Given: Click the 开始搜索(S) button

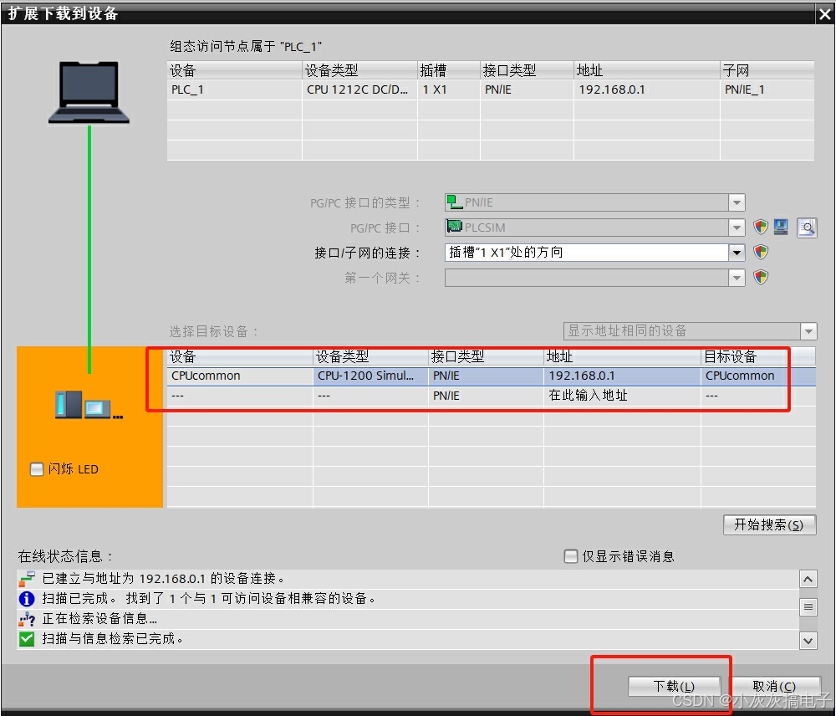Looking at the screenshot, I should pyautogui.click(x=769, y=524).
